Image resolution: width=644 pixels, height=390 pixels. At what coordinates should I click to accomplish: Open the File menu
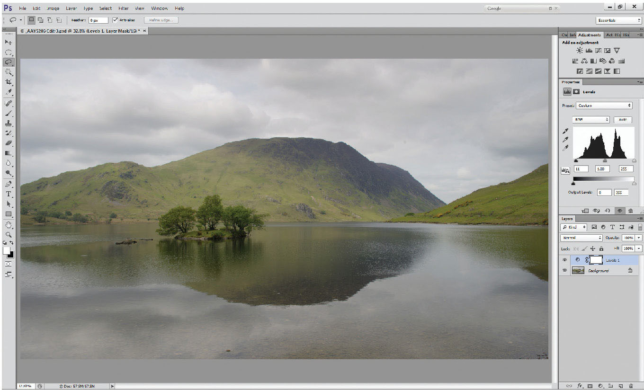pos(23,9)
